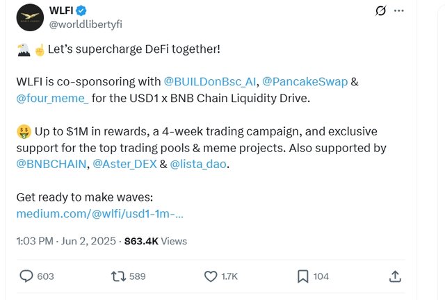Open the @four_meme_ mention
This screenshot has width=445, height=300.
(52, 99)
